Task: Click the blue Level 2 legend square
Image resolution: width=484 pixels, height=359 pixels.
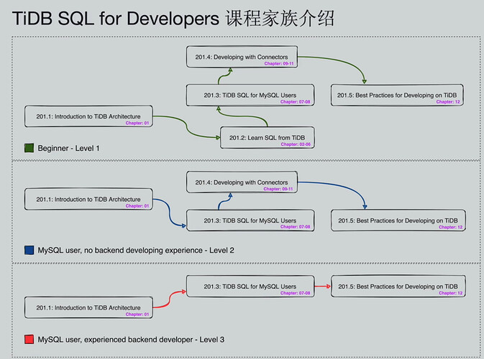Action: [x=29, y=250]
